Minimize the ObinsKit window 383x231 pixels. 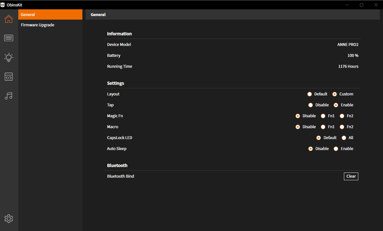tap(347, 4)
